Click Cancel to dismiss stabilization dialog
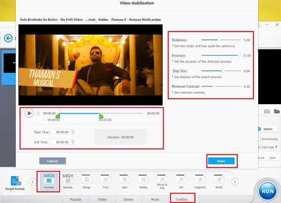Image resolution: width=281 pixels, height=203 pixels. click(x=52, y=161)
